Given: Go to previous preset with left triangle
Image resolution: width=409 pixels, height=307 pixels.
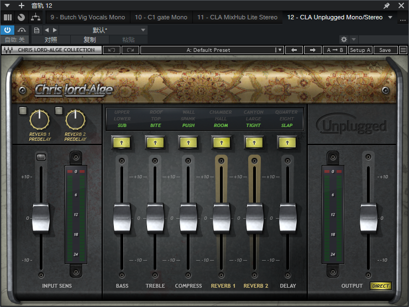Looking at the screenshot, I should (46, 30).
